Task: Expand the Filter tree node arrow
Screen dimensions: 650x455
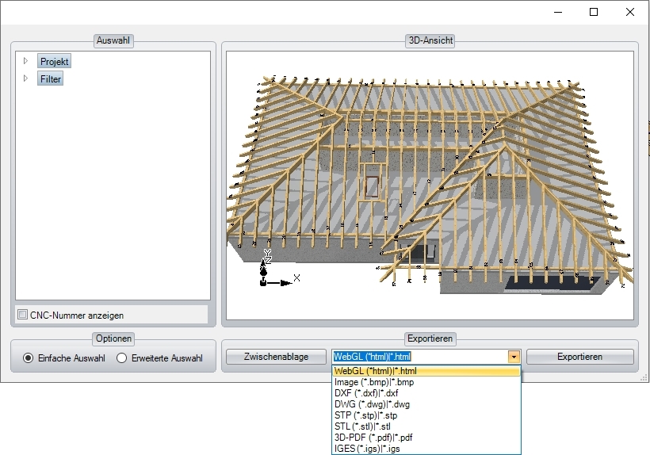Action: coord(25,78)
